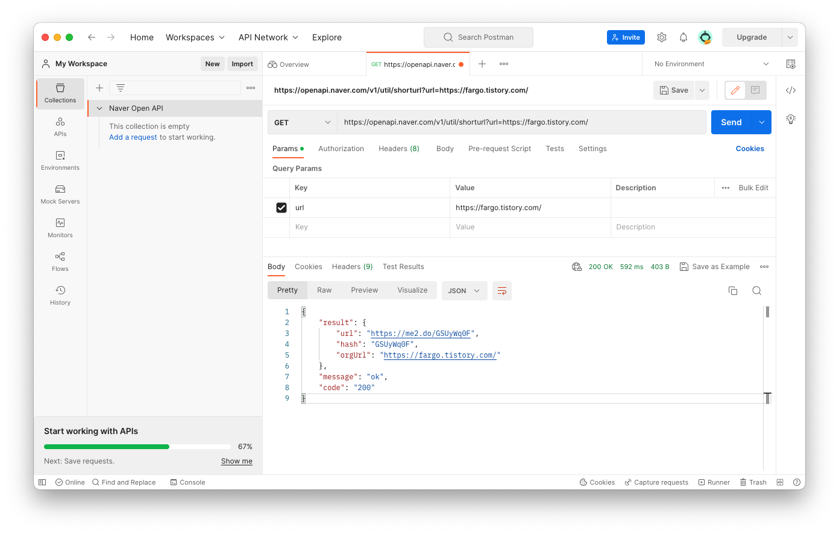This screenshot has width=839, height=534.
Task: Toggle the bottom-left sidebar panel icon
Action: [x=42, y=482]
